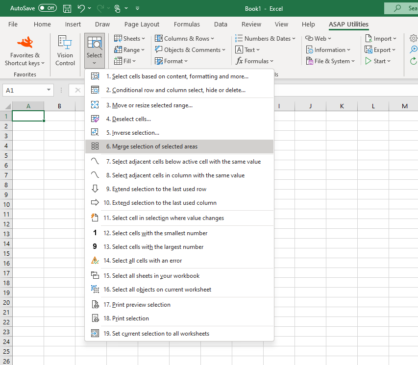Click the Inverse selection icon

(95, 132)
